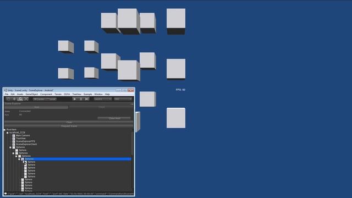
Task: Open the File menu
Action: click(7, 94)
